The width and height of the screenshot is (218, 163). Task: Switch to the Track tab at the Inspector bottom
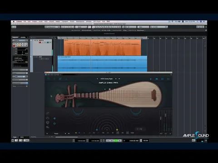[x=15, y=137]
